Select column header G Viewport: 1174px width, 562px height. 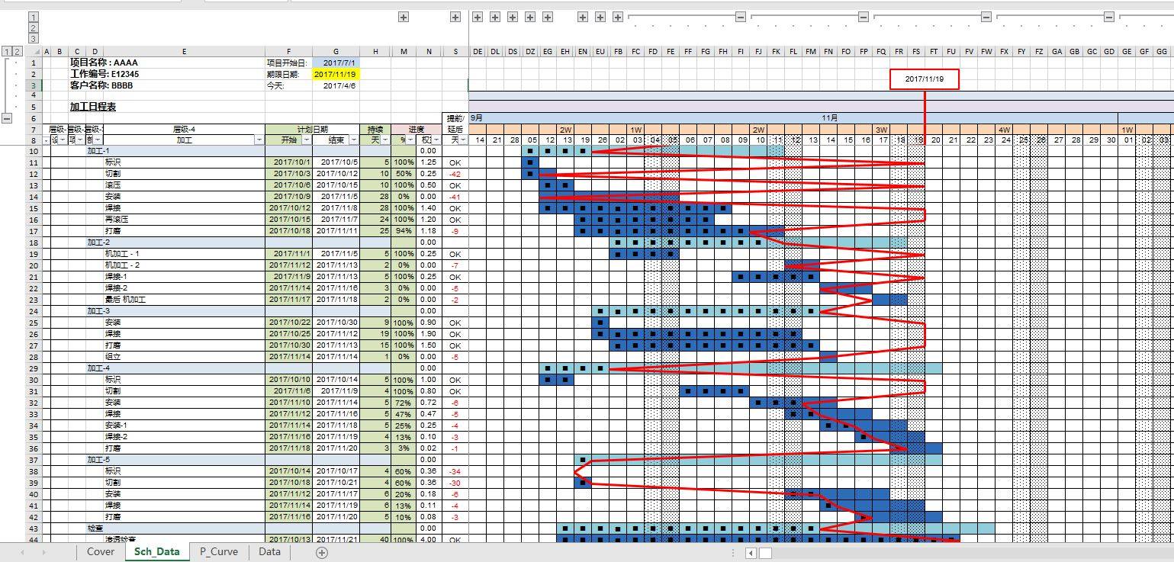(x=336, y=52)
